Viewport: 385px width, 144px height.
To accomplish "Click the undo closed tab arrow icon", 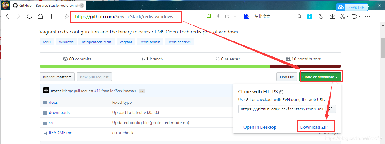I will point(355,17).
